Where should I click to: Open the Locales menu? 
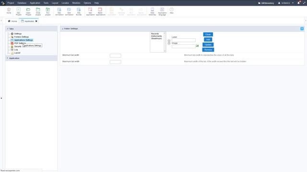point(65,3)
